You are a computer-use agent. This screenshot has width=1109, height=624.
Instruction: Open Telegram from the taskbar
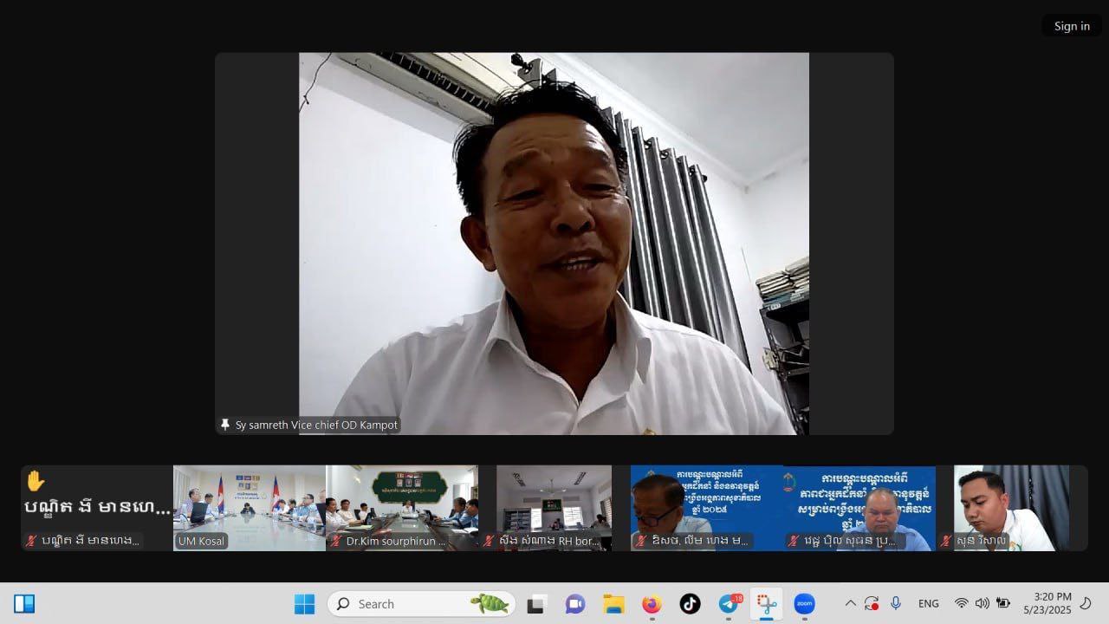(x=729, y=604)
